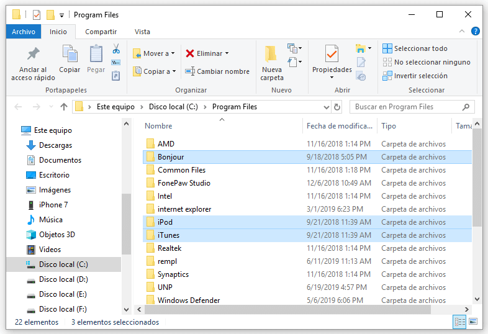Viewport: 488px width, 334px height.
Task: Collapse the ribbon with the chevron
Action: click(462, 31)
